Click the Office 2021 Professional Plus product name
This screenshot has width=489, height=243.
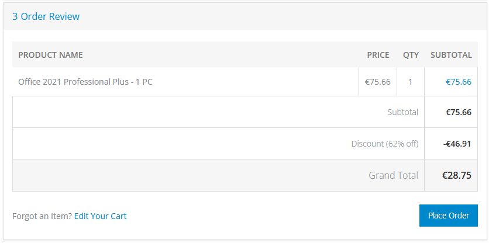[85, 82]
